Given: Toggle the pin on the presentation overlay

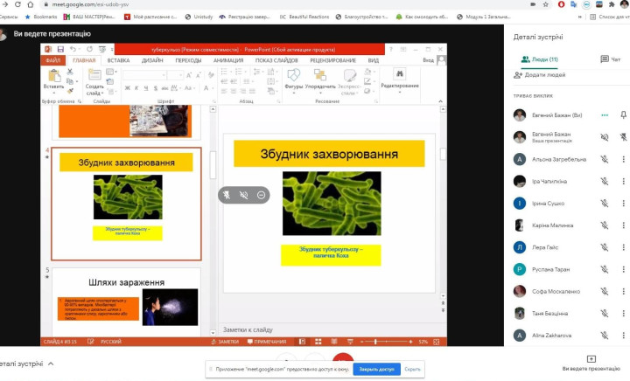Looking at the screenshot, I should pos(227,195).
